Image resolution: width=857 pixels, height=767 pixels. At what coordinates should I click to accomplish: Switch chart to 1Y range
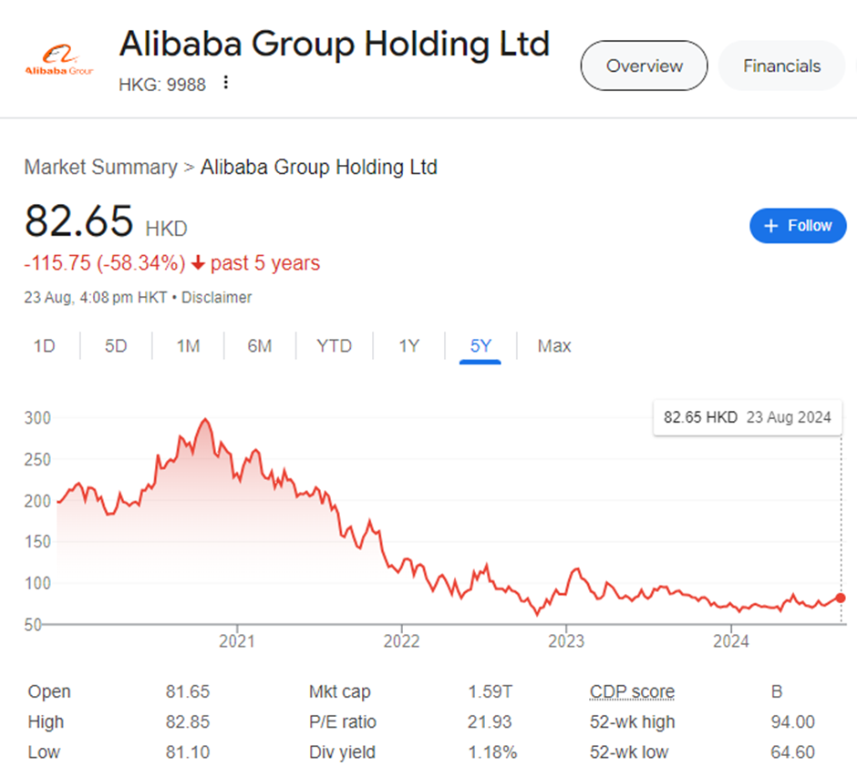408,346
